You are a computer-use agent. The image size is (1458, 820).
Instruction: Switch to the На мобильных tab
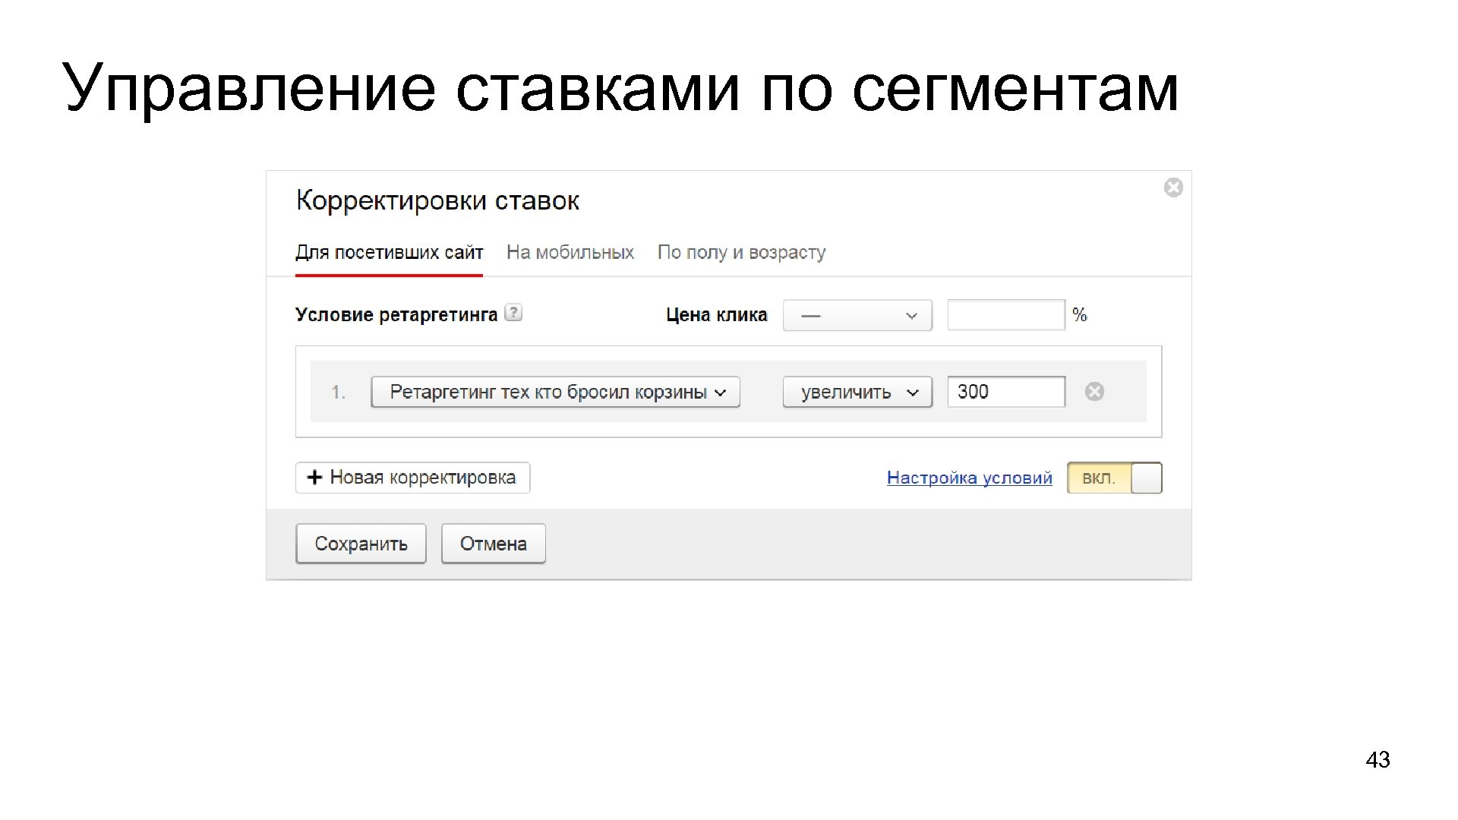pyautogui.click(x=570, y=253)
